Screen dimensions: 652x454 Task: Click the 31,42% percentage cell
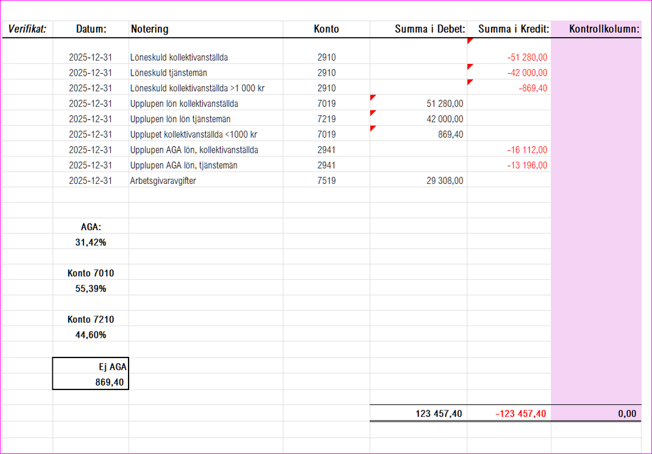(91, 243)
